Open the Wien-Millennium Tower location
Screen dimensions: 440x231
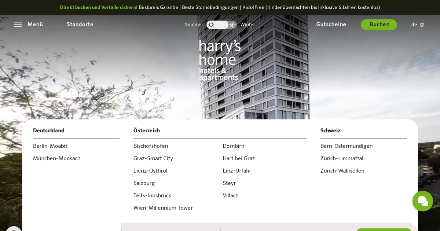[163, 208]
